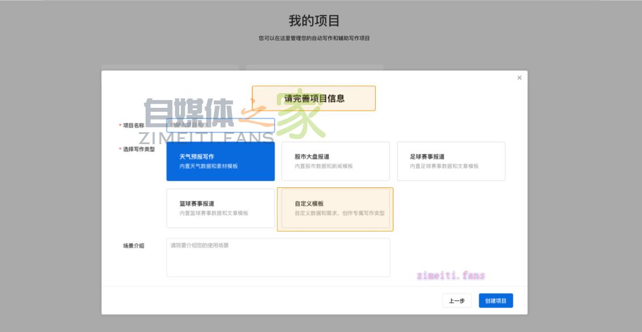Choose the 自定义模板 template card

[x=335, y=209]
